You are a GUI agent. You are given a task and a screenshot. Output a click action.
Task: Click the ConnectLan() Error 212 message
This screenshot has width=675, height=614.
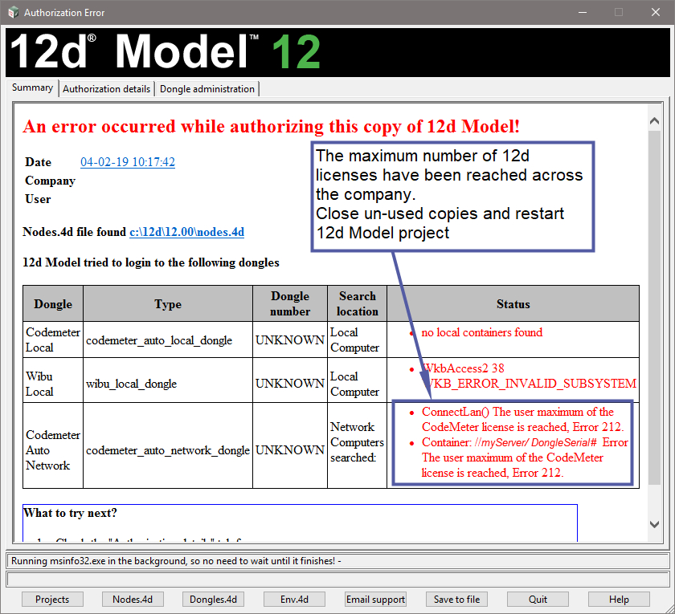point(522,419)
